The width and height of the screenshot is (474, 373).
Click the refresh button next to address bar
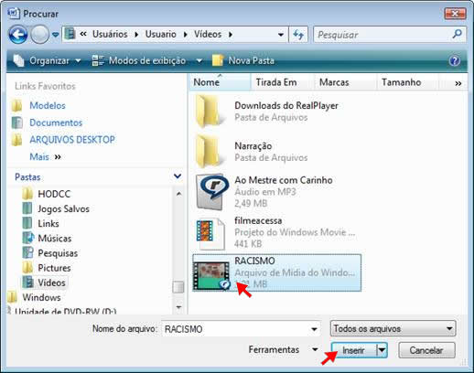point(298,35)
